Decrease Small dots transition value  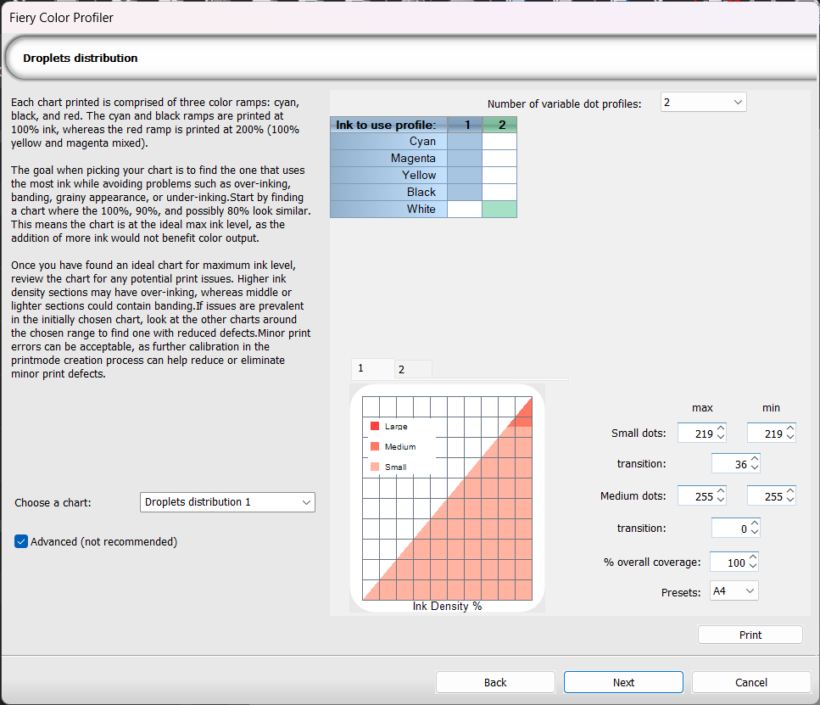coord(755,467)
